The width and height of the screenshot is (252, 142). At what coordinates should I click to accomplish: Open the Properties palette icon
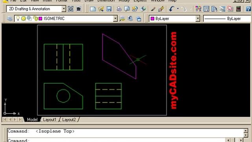[198, 9]
